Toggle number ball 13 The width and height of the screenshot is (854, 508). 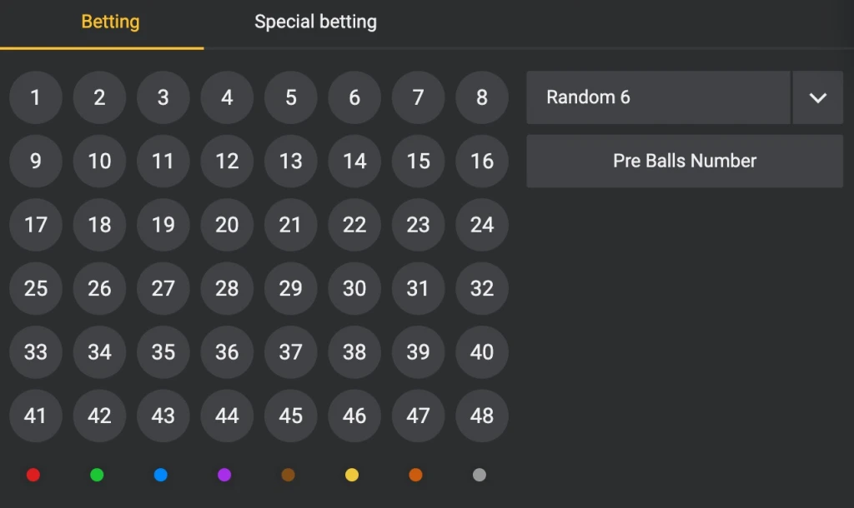pyautogui.click(x=290, y=161)
